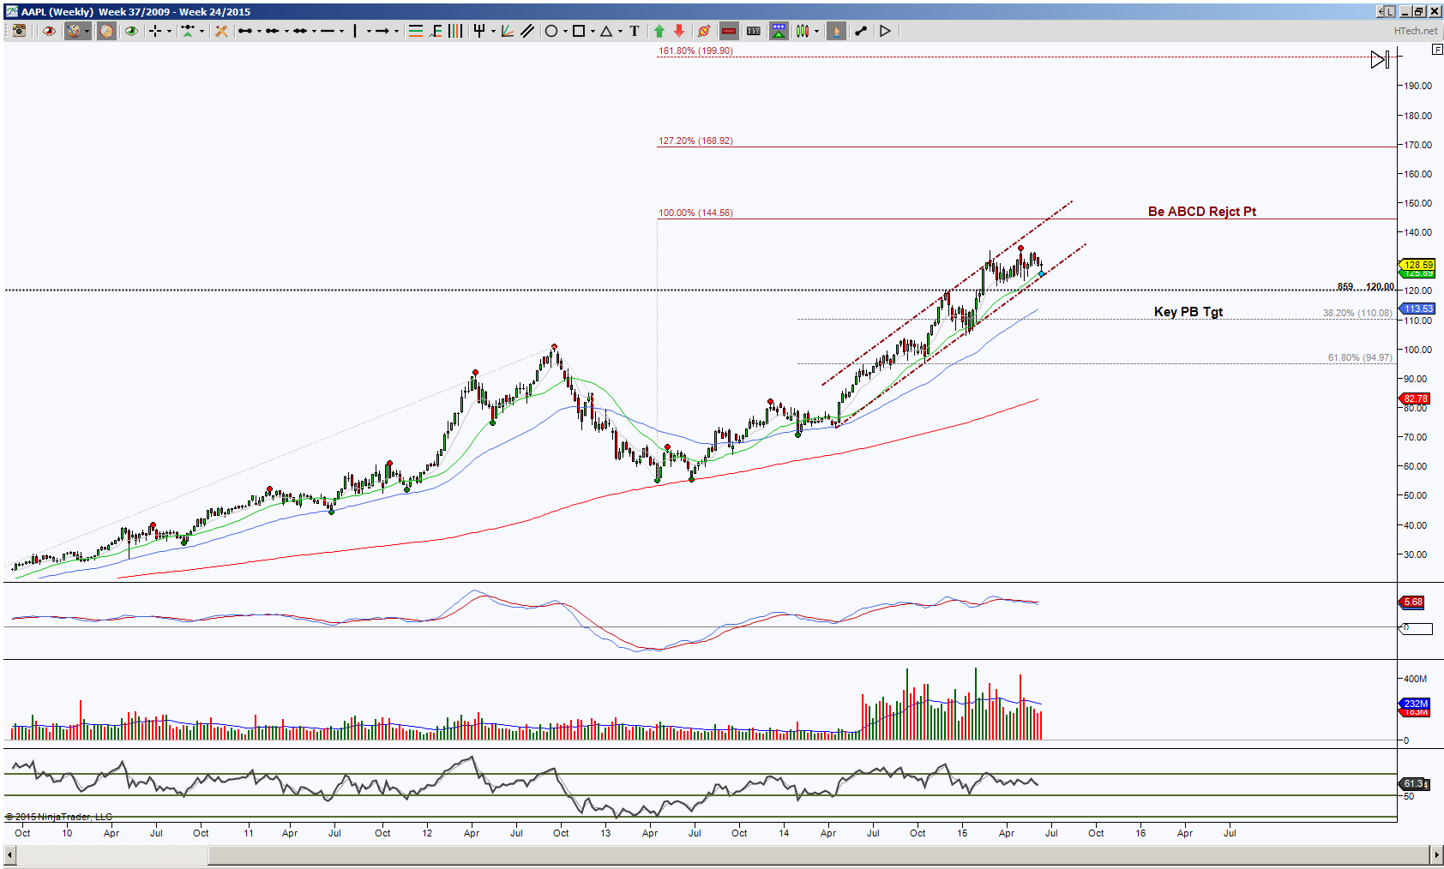1444x869 pixels.
Task: Select the Andrews pitchfork tool
Action: tap(479, 31)
